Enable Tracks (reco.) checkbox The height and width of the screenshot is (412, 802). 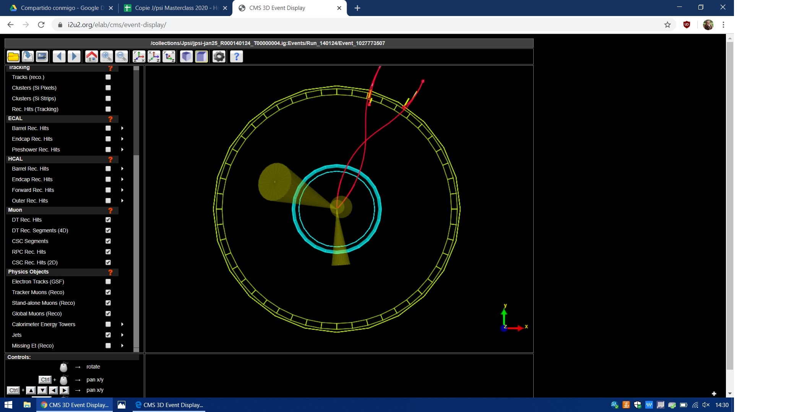(x=108, y=77)
